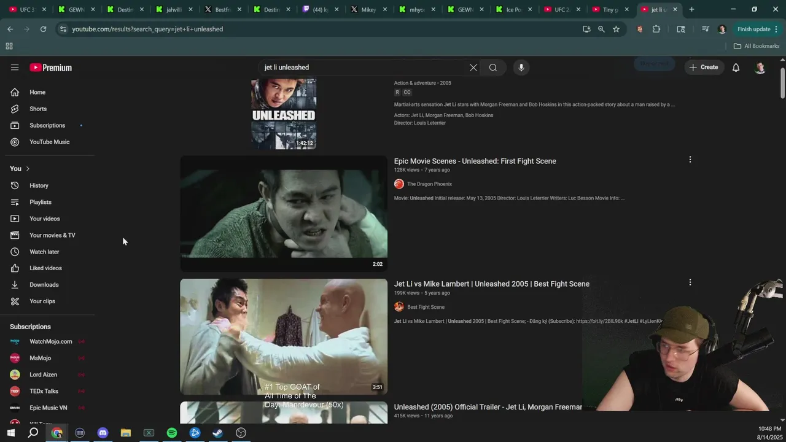Image resolution: width=786 pixels, height=442 pixels.
Task: Open the account avatar menu on YouTube
Action: point(760,68)
